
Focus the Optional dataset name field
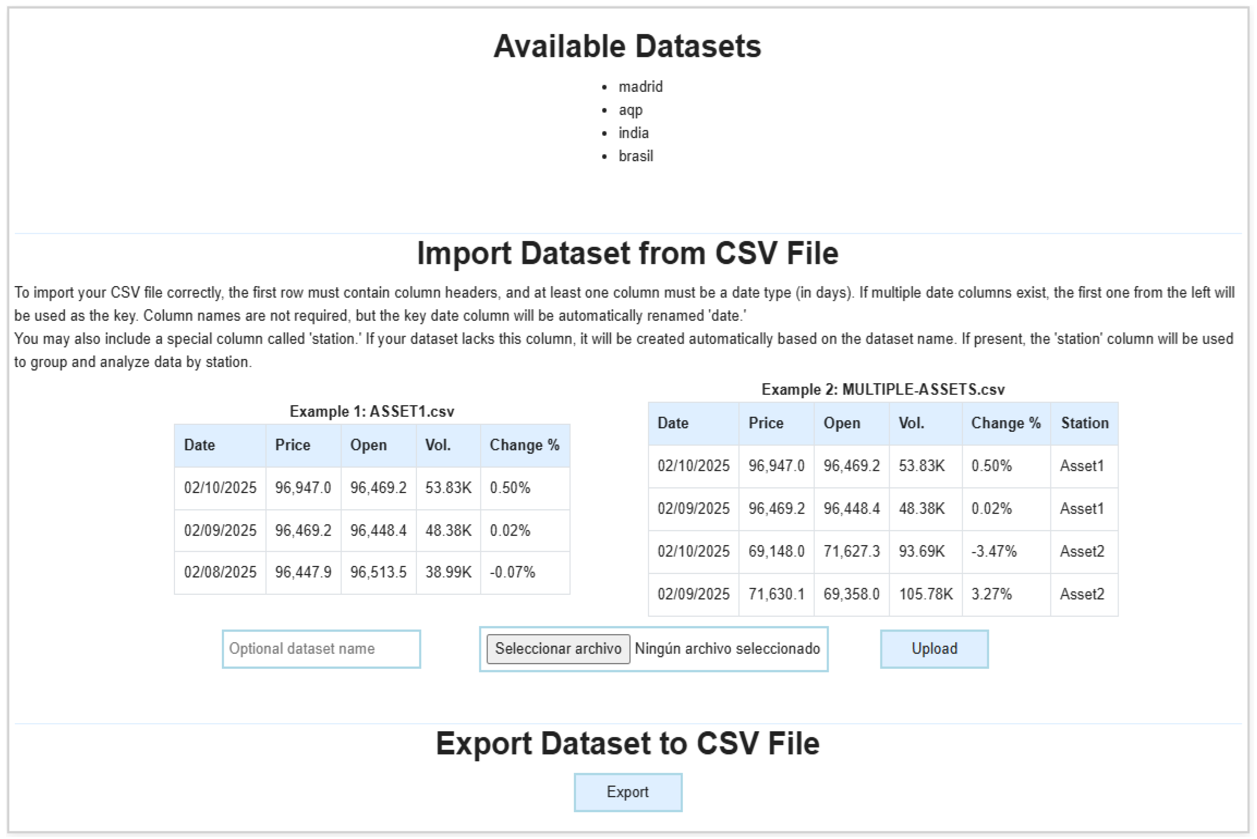[321, 649]
